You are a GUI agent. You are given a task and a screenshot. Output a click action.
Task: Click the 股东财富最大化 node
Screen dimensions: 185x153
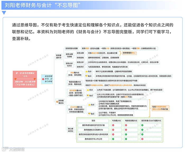tap(76, 93)
